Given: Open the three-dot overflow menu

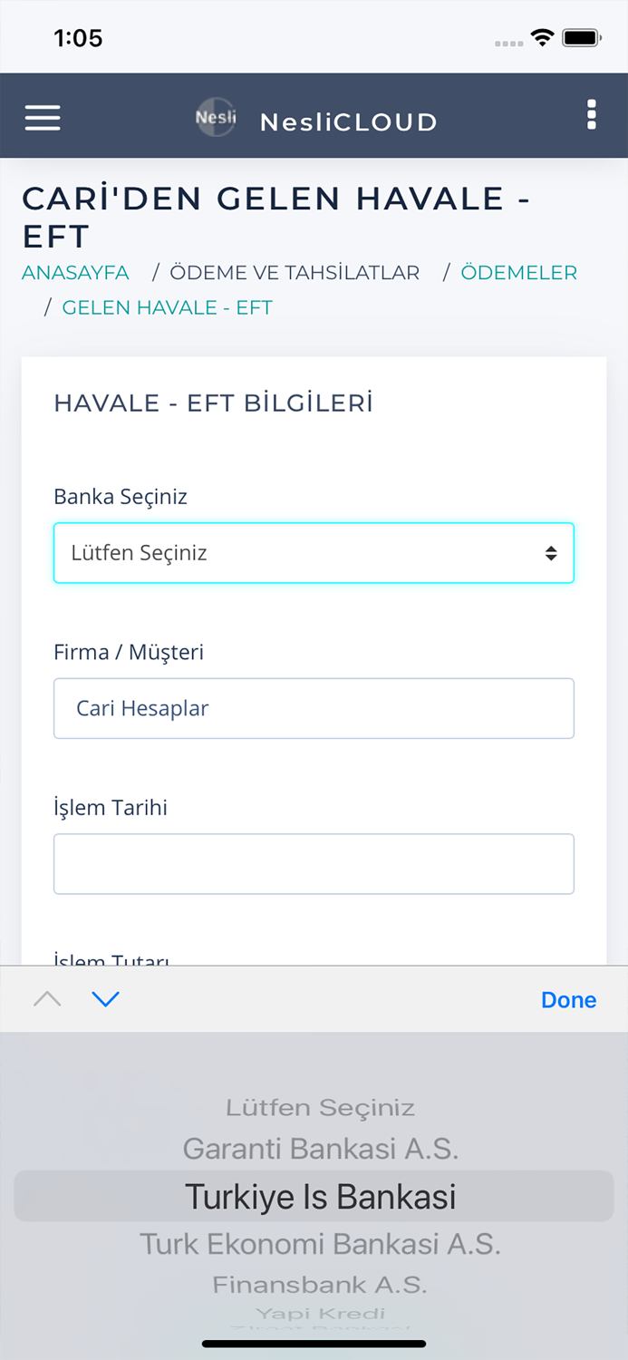Looking at the screenshot, I should tap(591, 115).
